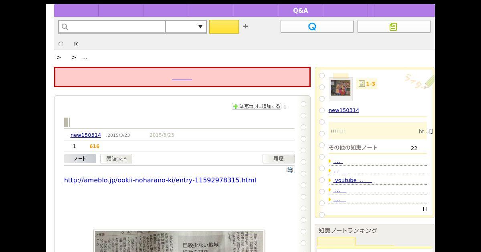The image size is (481, 252).
Task: Switch to the 関連Q&A tab
Action: tap(116, 159)
